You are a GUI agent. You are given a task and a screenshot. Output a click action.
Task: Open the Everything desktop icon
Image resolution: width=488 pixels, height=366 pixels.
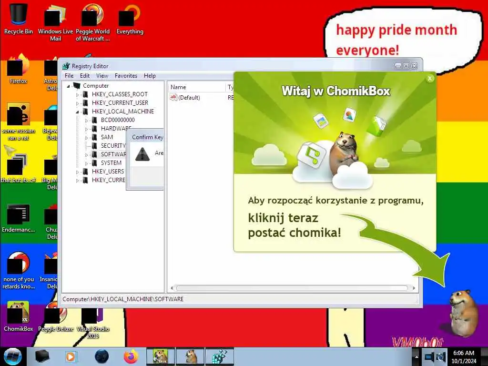(x=130, y=18)
